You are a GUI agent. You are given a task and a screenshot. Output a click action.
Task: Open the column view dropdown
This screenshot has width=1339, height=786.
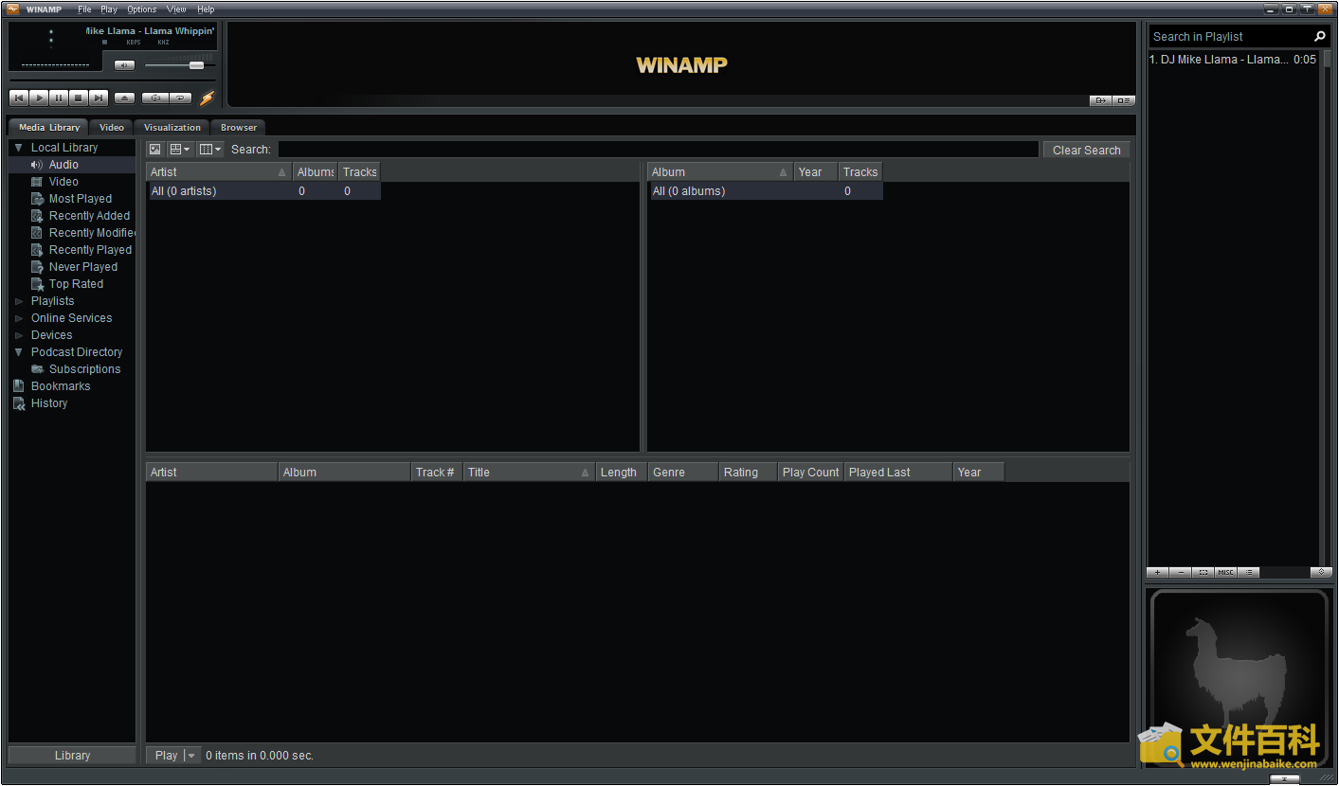coord(210,150)
